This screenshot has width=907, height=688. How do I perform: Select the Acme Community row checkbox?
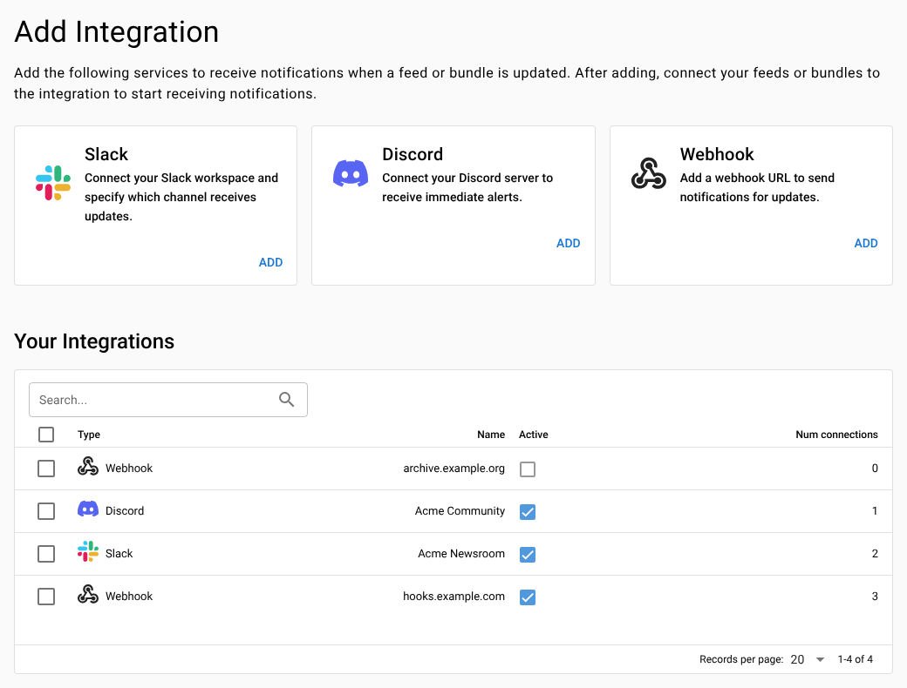point(46,511)
